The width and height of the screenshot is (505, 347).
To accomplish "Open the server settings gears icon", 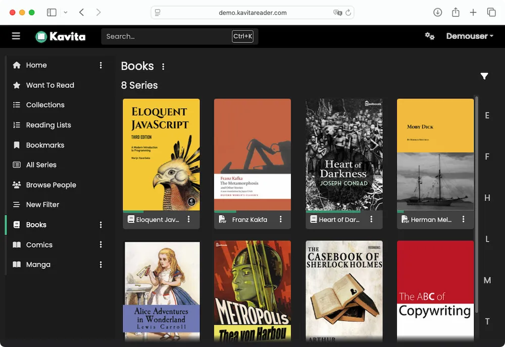I will pos(430,36).
